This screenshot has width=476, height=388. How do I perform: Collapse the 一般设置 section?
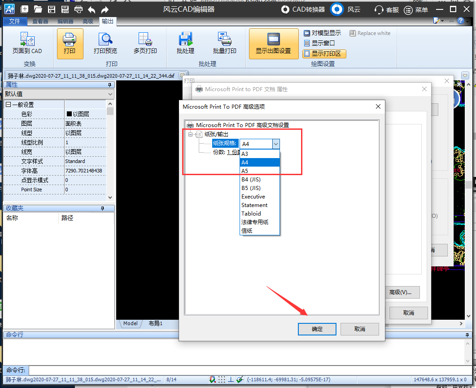point(9,105)
